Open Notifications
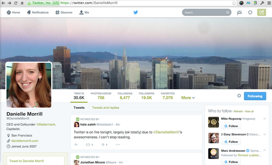The width and height of the screenshot is (272, 165). pyautogui.click(x=38, y=12)
